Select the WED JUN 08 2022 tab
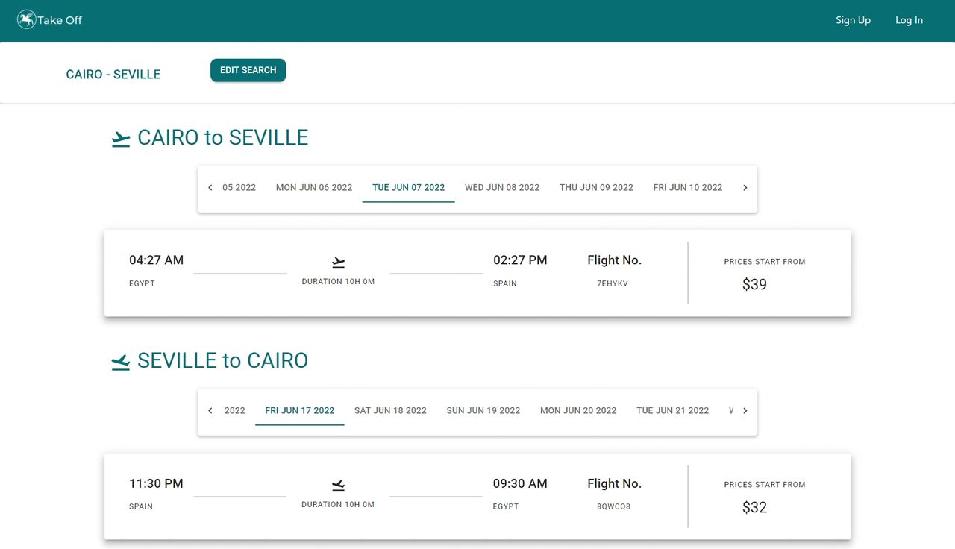The height and width of the screenshot is (549, 955). [502, 188]
